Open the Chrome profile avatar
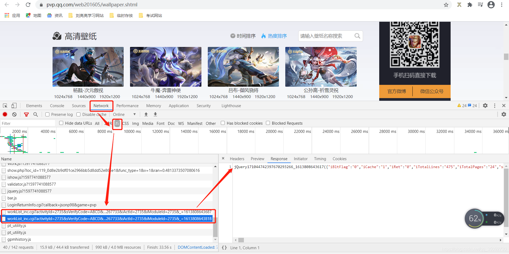 click(x=491, y=5)
